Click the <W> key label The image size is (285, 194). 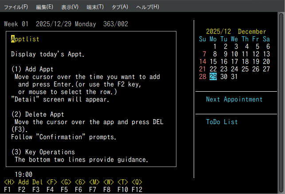point(109,182)
